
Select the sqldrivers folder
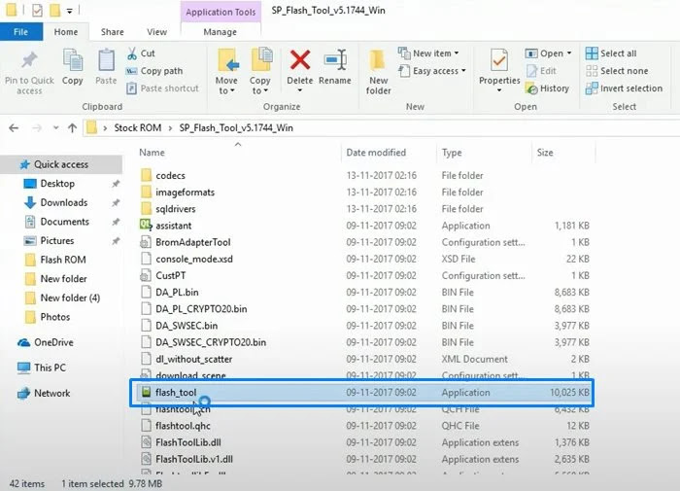coord(176,209)
